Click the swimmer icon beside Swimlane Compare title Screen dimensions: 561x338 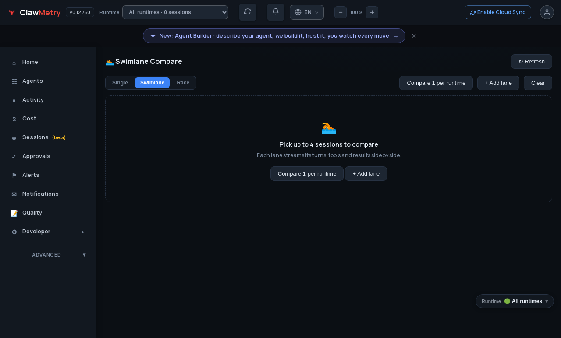pyautogui.click(x=110, y=62)
